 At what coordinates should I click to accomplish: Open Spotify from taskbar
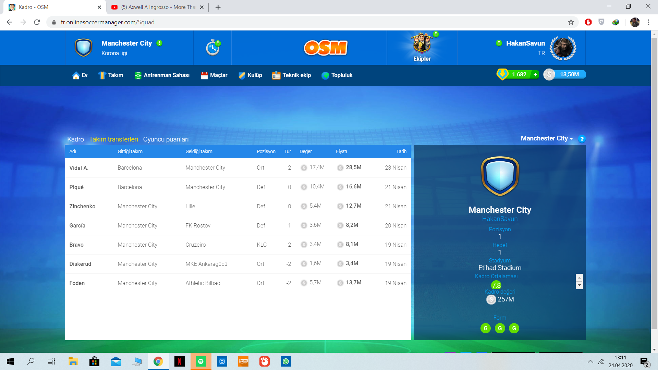[x=201, y=361]
